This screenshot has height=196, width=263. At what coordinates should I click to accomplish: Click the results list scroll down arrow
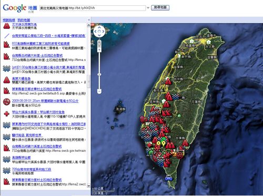click(x=88, y=185)
